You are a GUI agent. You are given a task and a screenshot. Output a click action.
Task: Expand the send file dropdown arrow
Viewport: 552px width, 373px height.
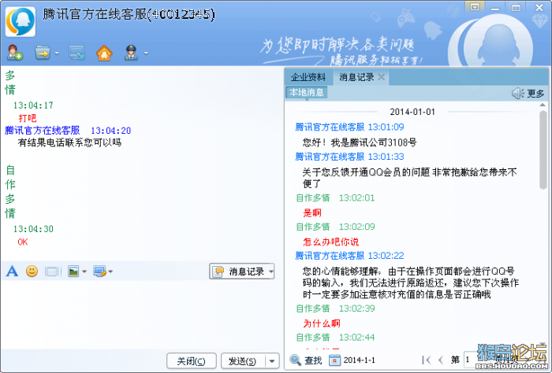click(x=57, y=54)
